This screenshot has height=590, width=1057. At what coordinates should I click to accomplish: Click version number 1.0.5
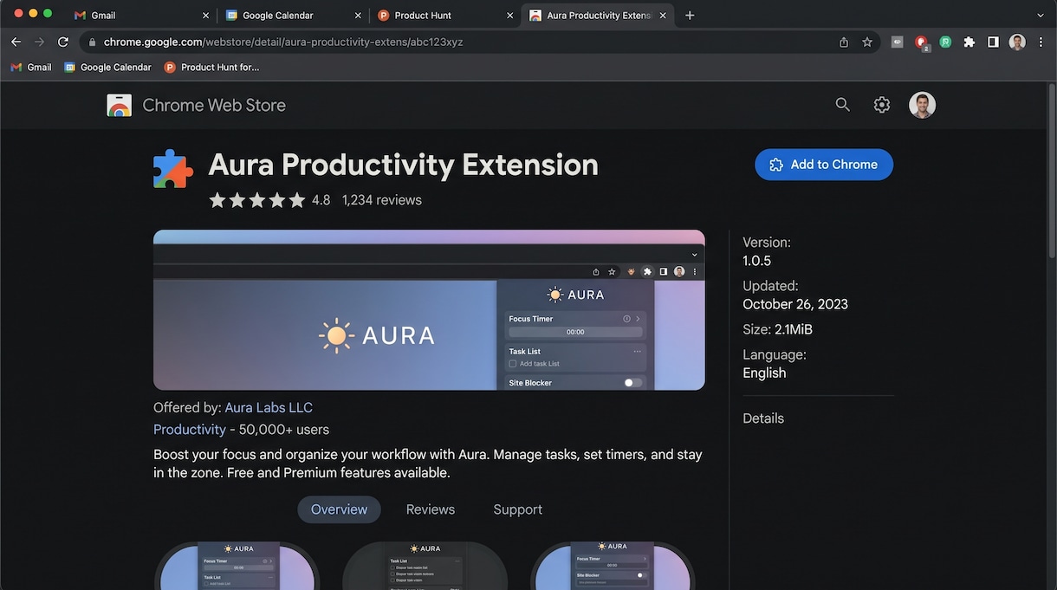[x=756, y=261]
